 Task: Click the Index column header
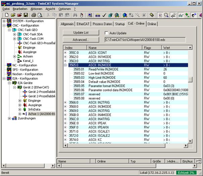coord(75,48)
